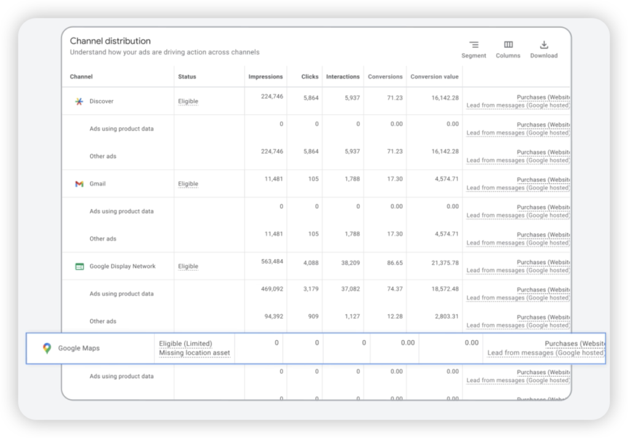Download the channel distribution report

pos(543,50)
